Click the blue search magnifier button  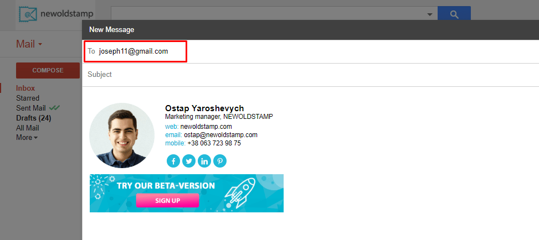(x=454, y=13)
